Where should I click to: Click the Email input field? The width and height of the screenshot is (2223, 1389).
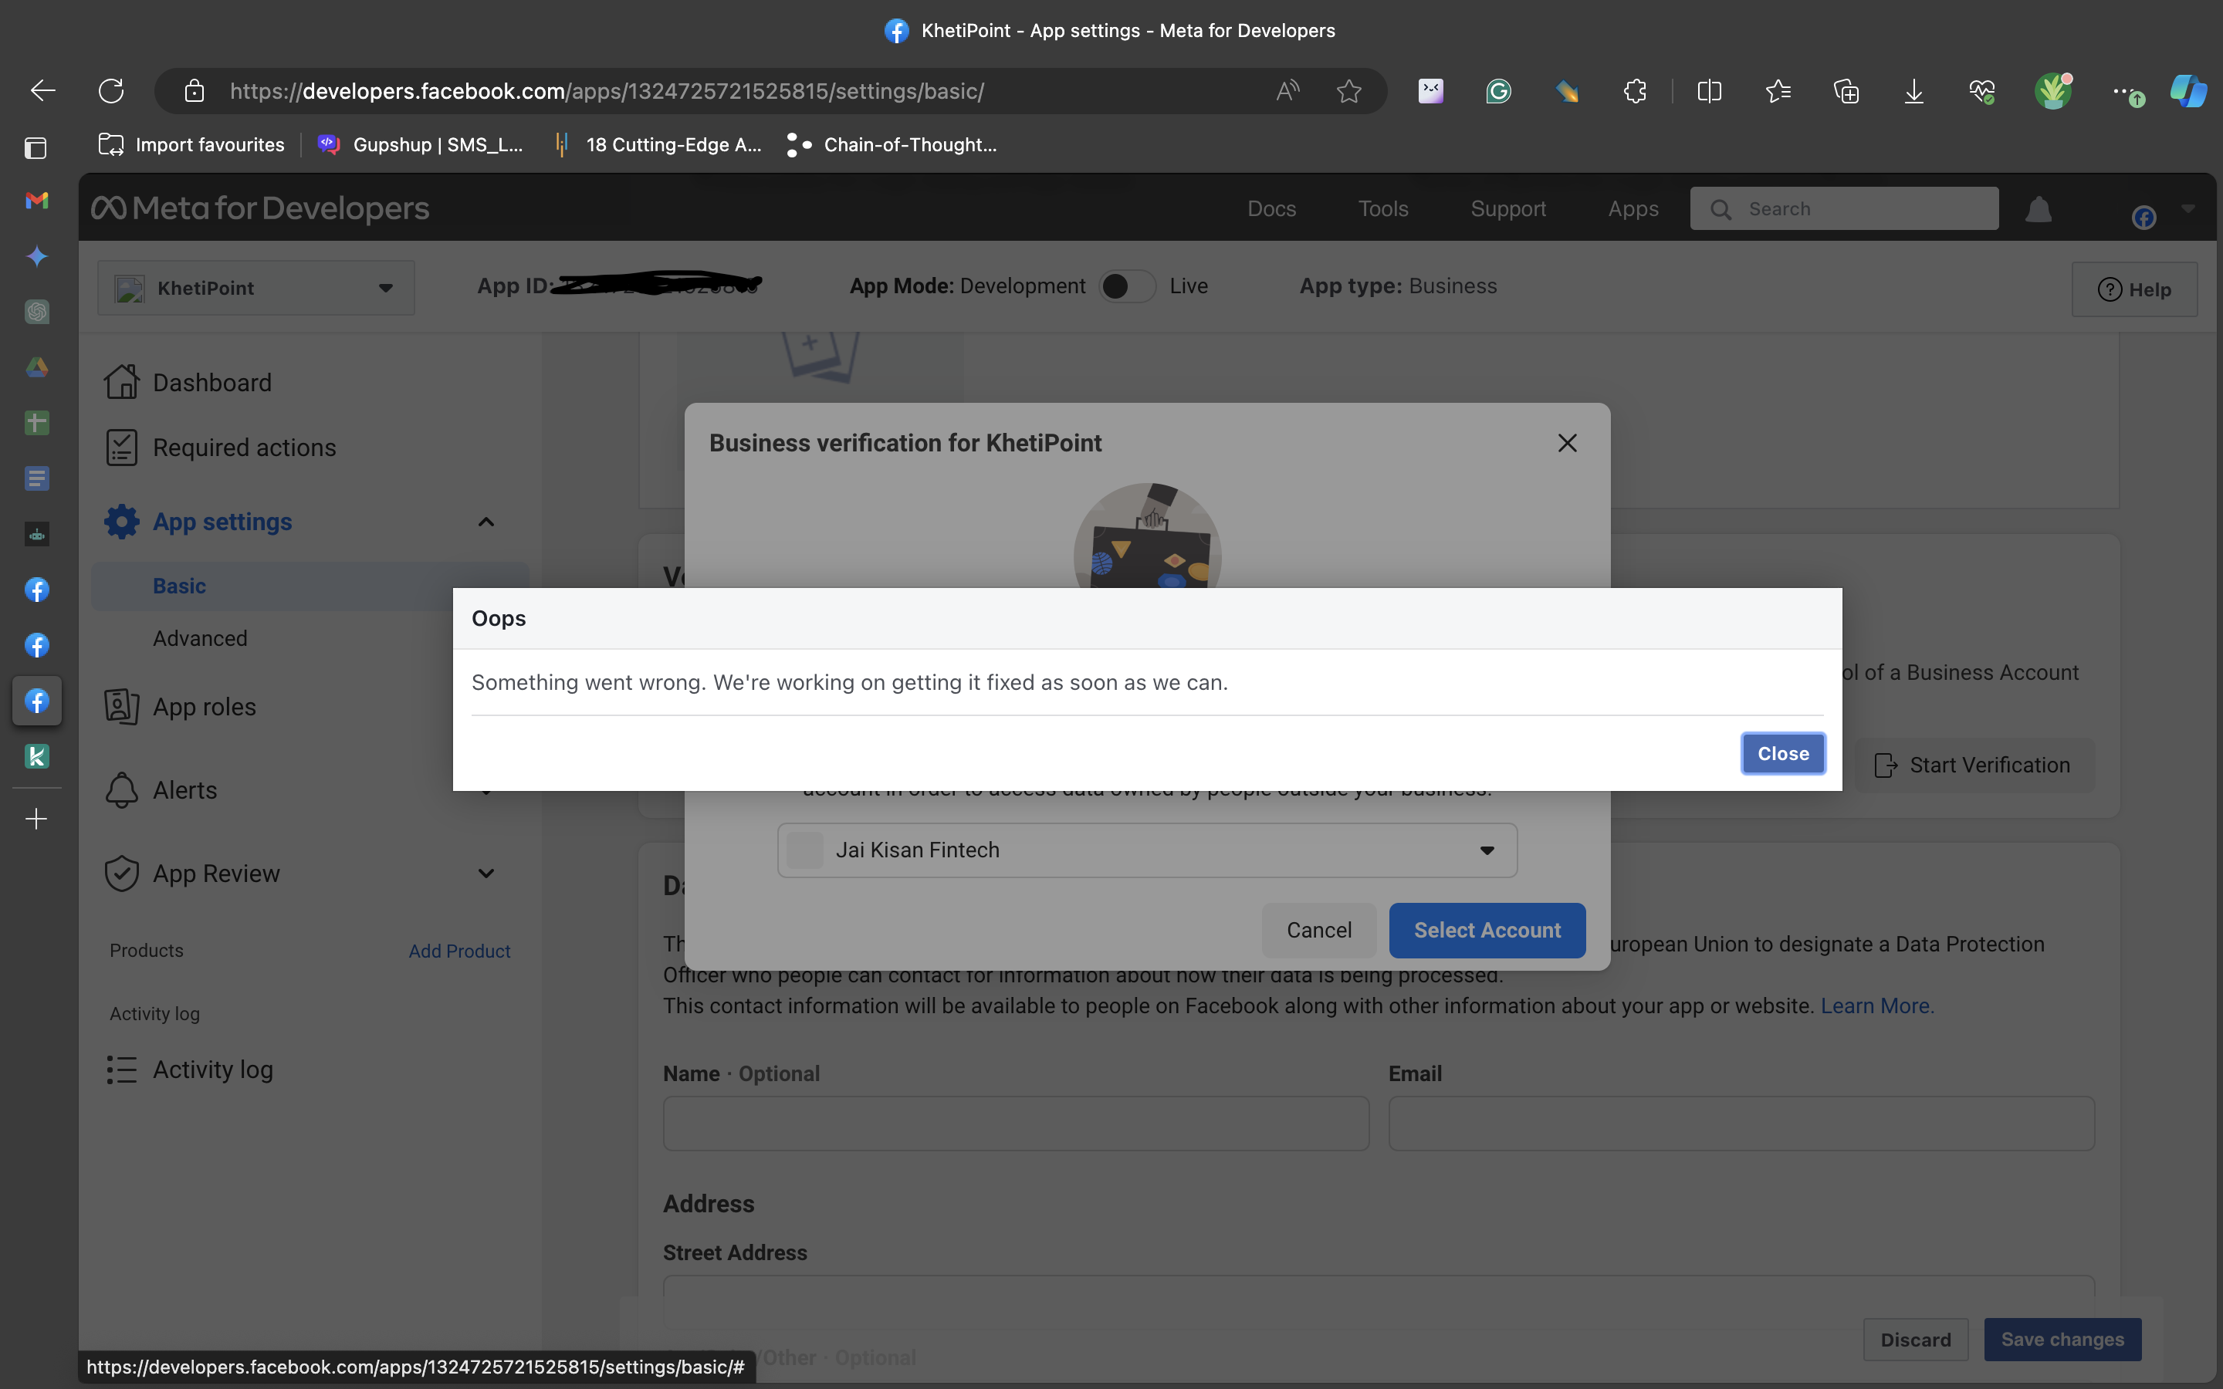point(1741,1123)
